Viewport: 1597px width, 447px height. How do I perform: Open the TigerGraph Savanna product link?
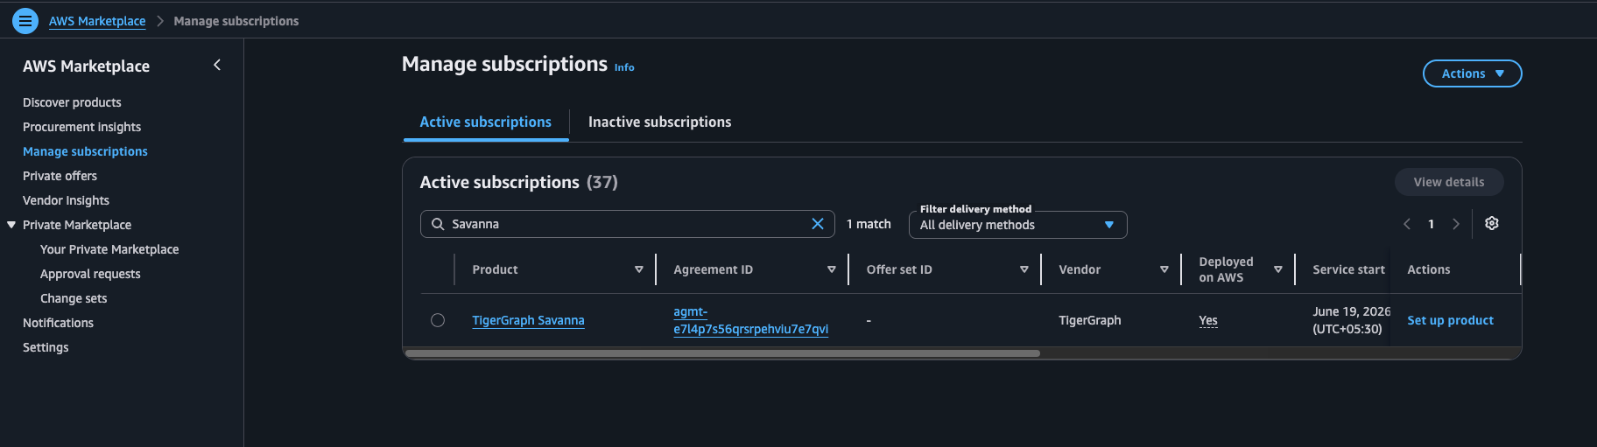pyautogui.click(x=528, y=320)
